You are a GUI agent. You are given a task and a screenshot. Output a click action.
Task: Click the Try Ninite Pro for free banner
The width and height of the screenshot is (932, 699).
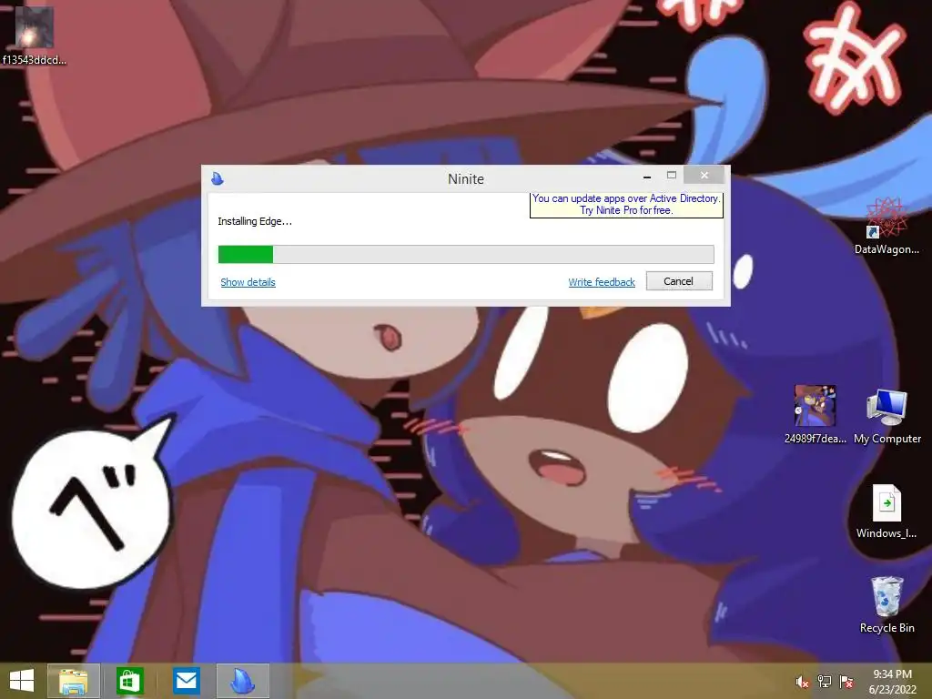click(x=626, y=205)
